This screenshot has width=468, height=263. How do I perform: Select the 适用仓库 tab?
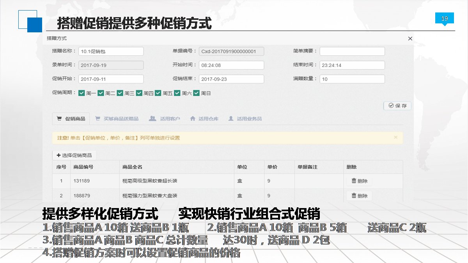tap(204, 118)
